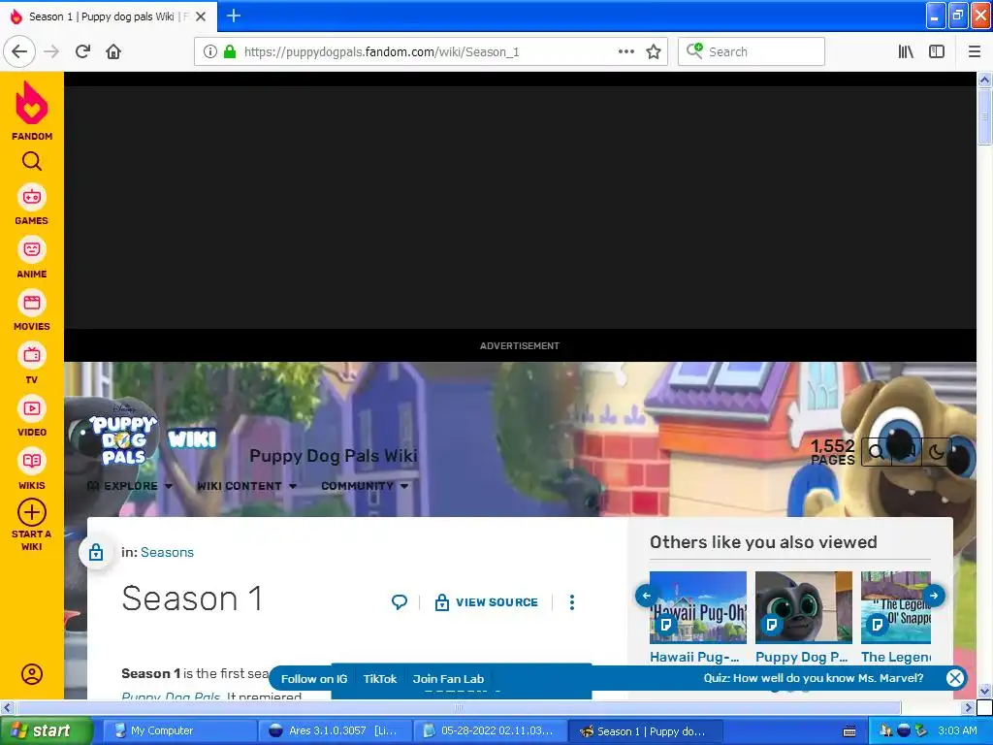
Task: Open the Wikis section icon
Action: click(32, 461)
